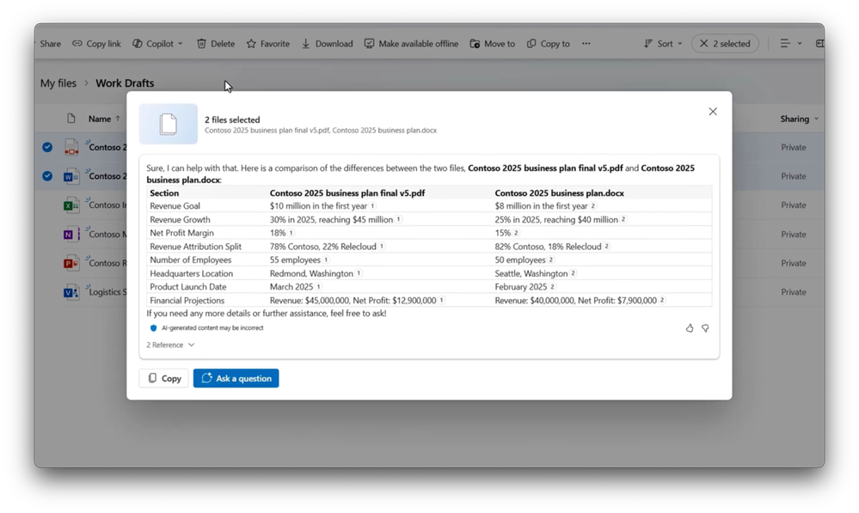
Task: Click citation 2 beside 50 employees
Action: [x=551, y=260]
